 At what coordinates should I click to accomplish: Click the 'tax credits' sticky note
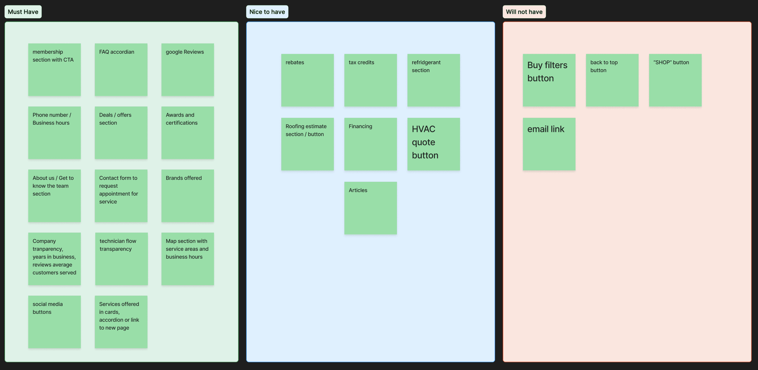tap(370, 80)
